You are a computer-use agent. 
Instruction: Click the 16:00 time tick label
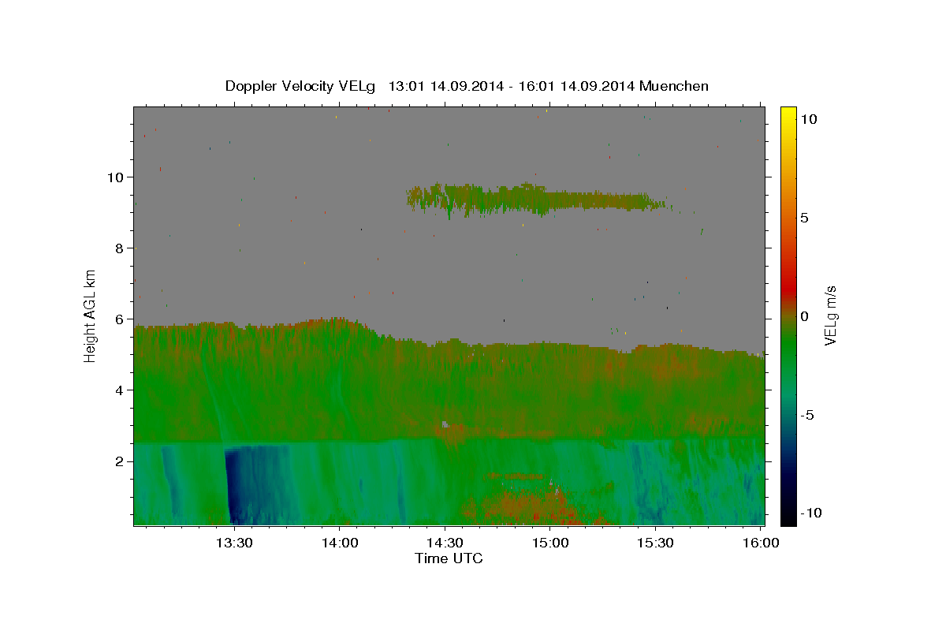761,543
